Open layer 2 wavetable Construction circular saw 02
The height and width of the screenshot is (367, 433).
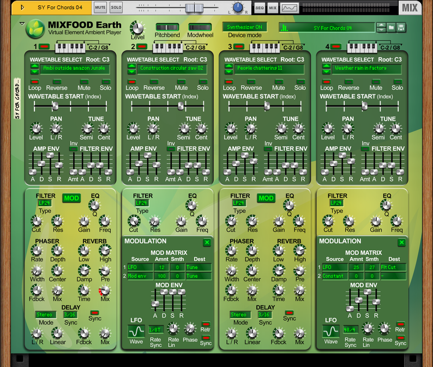tap(172, 68)
